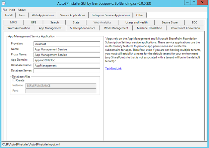Focus the App Domain text box
Screen dimensions: 209x148
pyautogui.click(x=67, y=60)
